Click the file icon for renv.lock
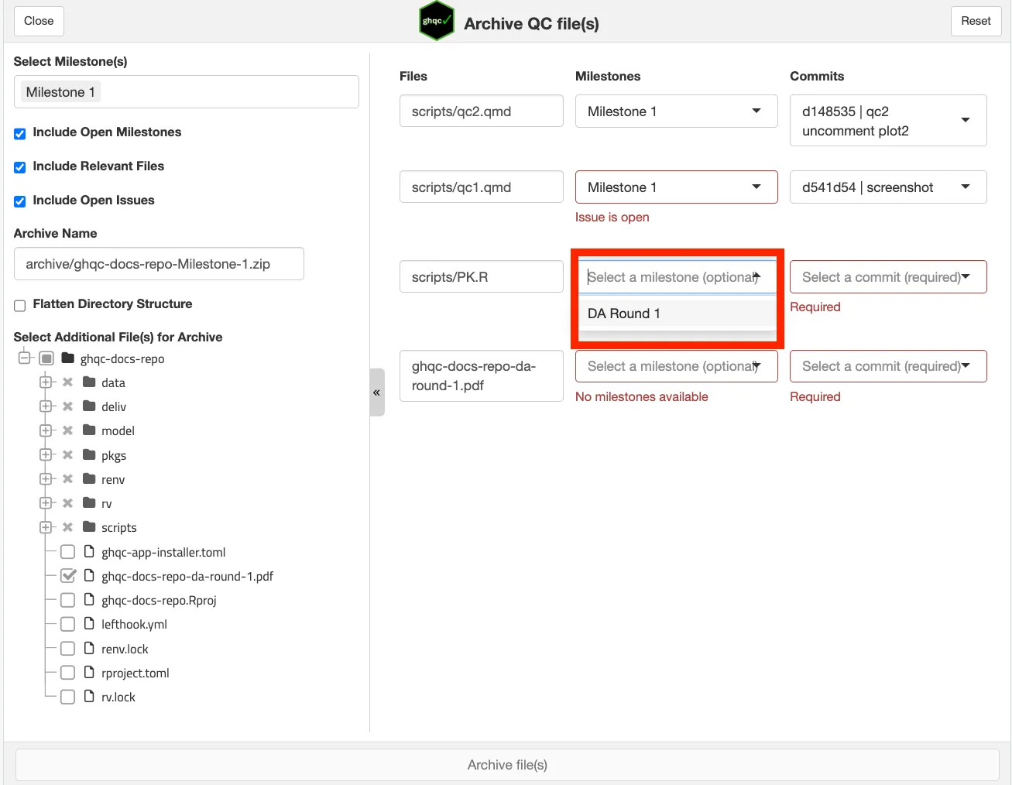The image size is (1012, 785). click(x=89, y=649)
